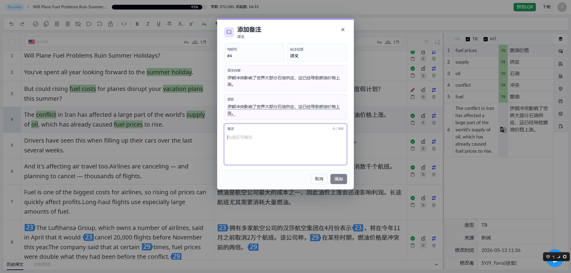Toggle italic formatting
Image resolution: width=571 pixels, height=273 pixels.
[x=148, y=24]
